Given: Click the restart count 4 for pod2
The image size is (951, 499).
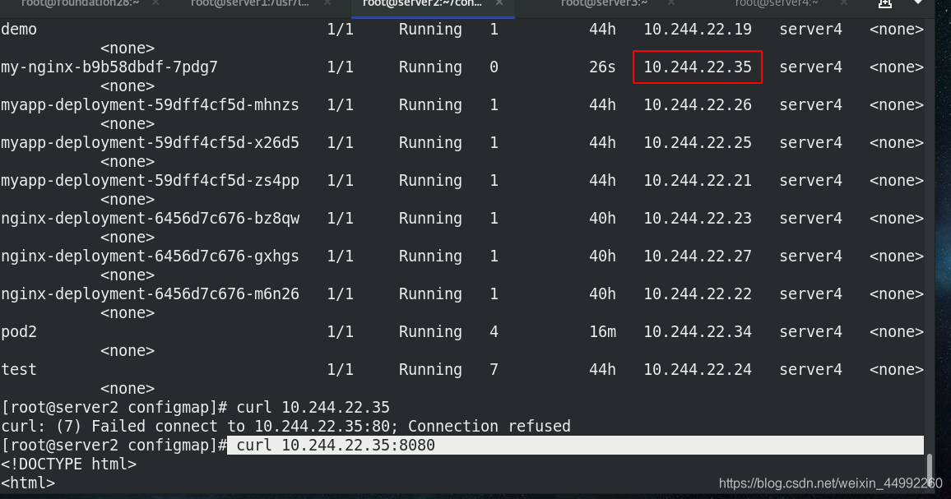Looking at the screenshot, I should (x=494, y=331).
